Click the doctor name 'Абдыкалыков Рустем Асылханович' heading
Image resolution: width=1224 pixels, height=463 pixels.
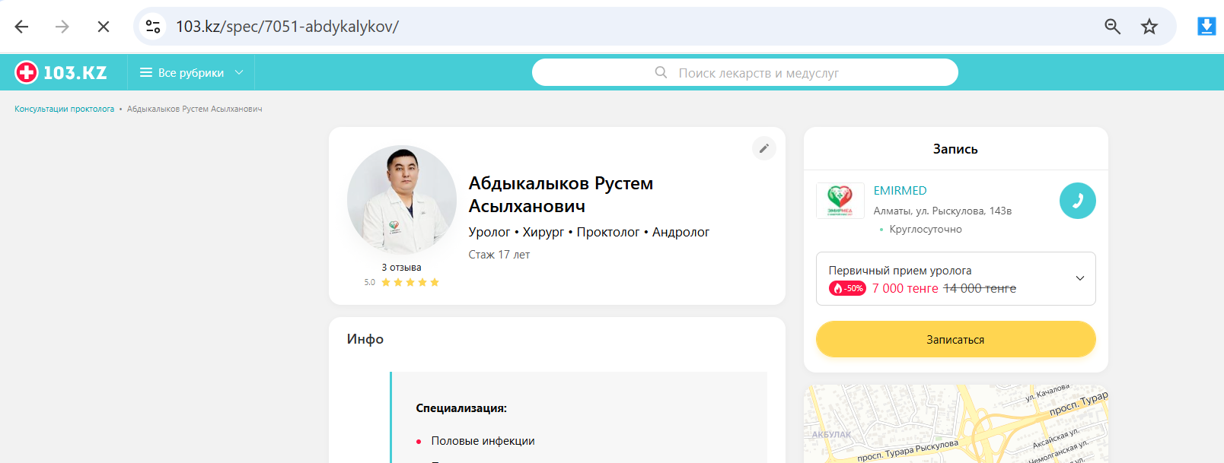pos(561,195)
